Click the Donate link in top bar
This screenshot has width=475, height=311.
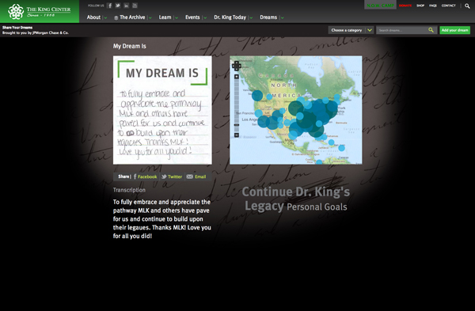(x=405, y=6)
